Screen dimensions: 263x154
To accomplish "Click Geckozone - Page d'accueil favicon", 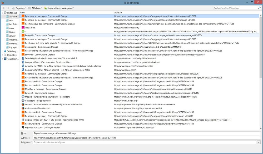I will tap(23, 101).
